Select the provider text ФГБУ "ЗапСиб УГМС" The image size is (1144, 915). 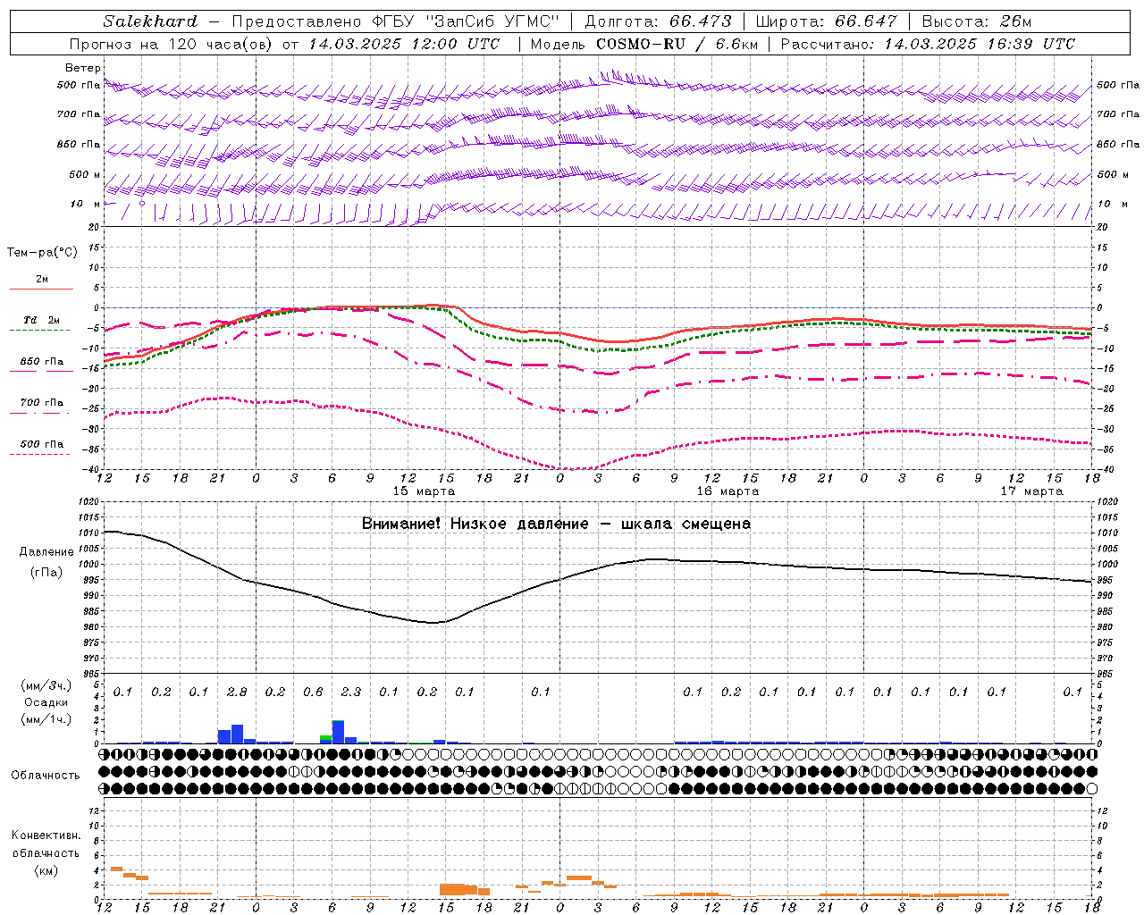click(x=466, y=21)
